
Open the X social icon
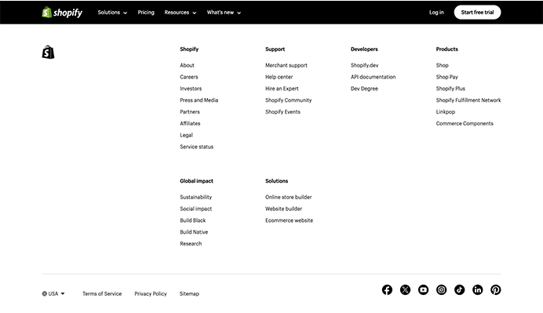point(405,289)
